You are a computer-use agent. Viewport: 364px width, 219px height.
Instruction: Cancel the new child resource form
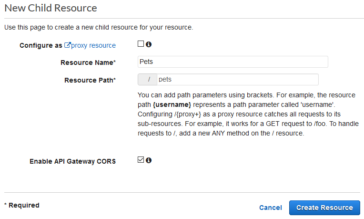pyautogui.click(x=271, y=208)
